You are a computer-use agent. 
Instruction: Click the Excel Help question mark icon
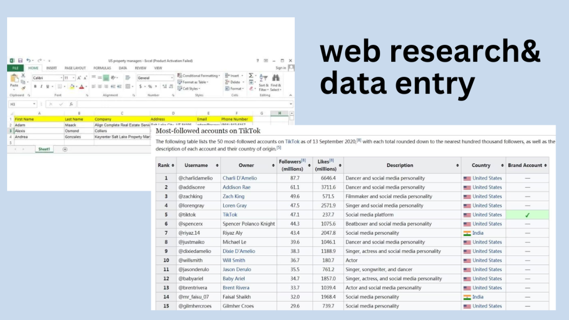pos(258,60)
